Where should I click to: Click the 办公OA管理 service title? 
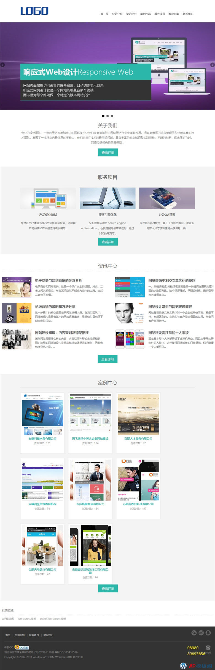(167, 215)
